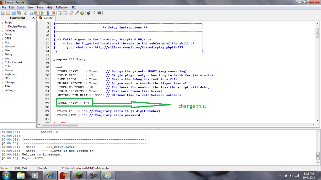Pause the script with the toolbar pause icon
321x180 pixels.
coord(48,13)
